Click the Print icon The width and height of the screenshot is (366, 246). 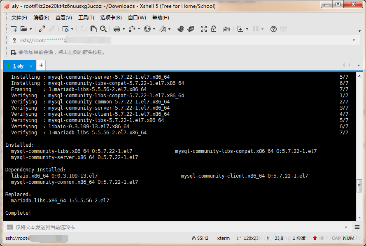tap(117, 29)
